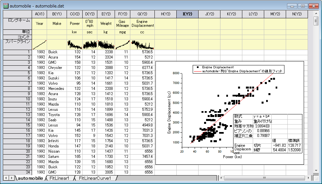Click the '6277.4' displacement cell
322x184 pixels.
[x=142, y=68]
